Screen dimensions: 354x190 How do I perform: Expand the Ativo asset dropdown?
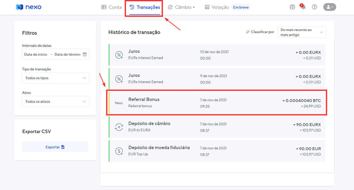pos(56,101)
